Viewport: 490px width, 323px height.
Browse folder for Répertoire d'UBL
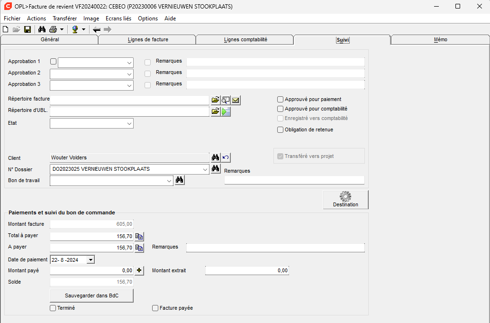(215, 111)
